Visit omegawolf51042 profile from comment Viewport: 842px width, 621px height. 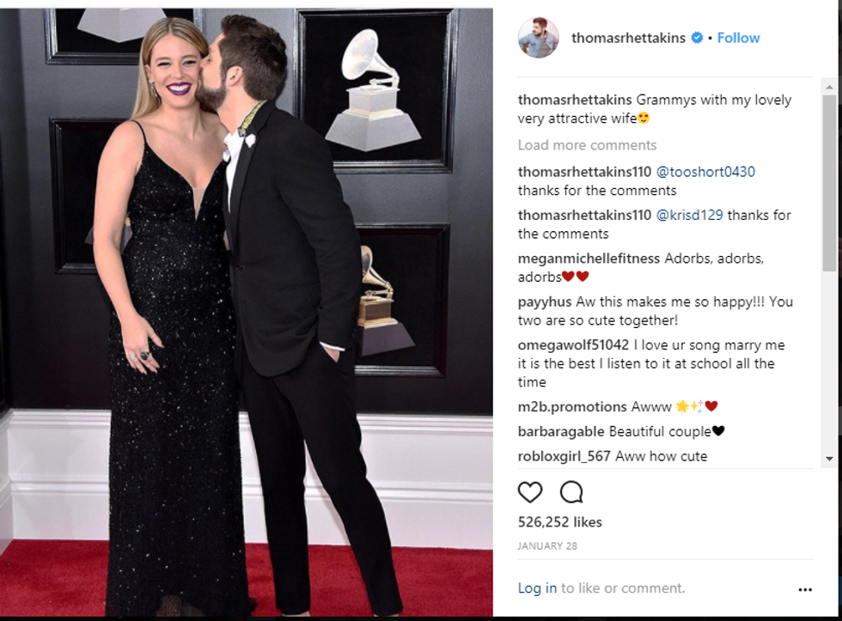[x=573, y=345]
